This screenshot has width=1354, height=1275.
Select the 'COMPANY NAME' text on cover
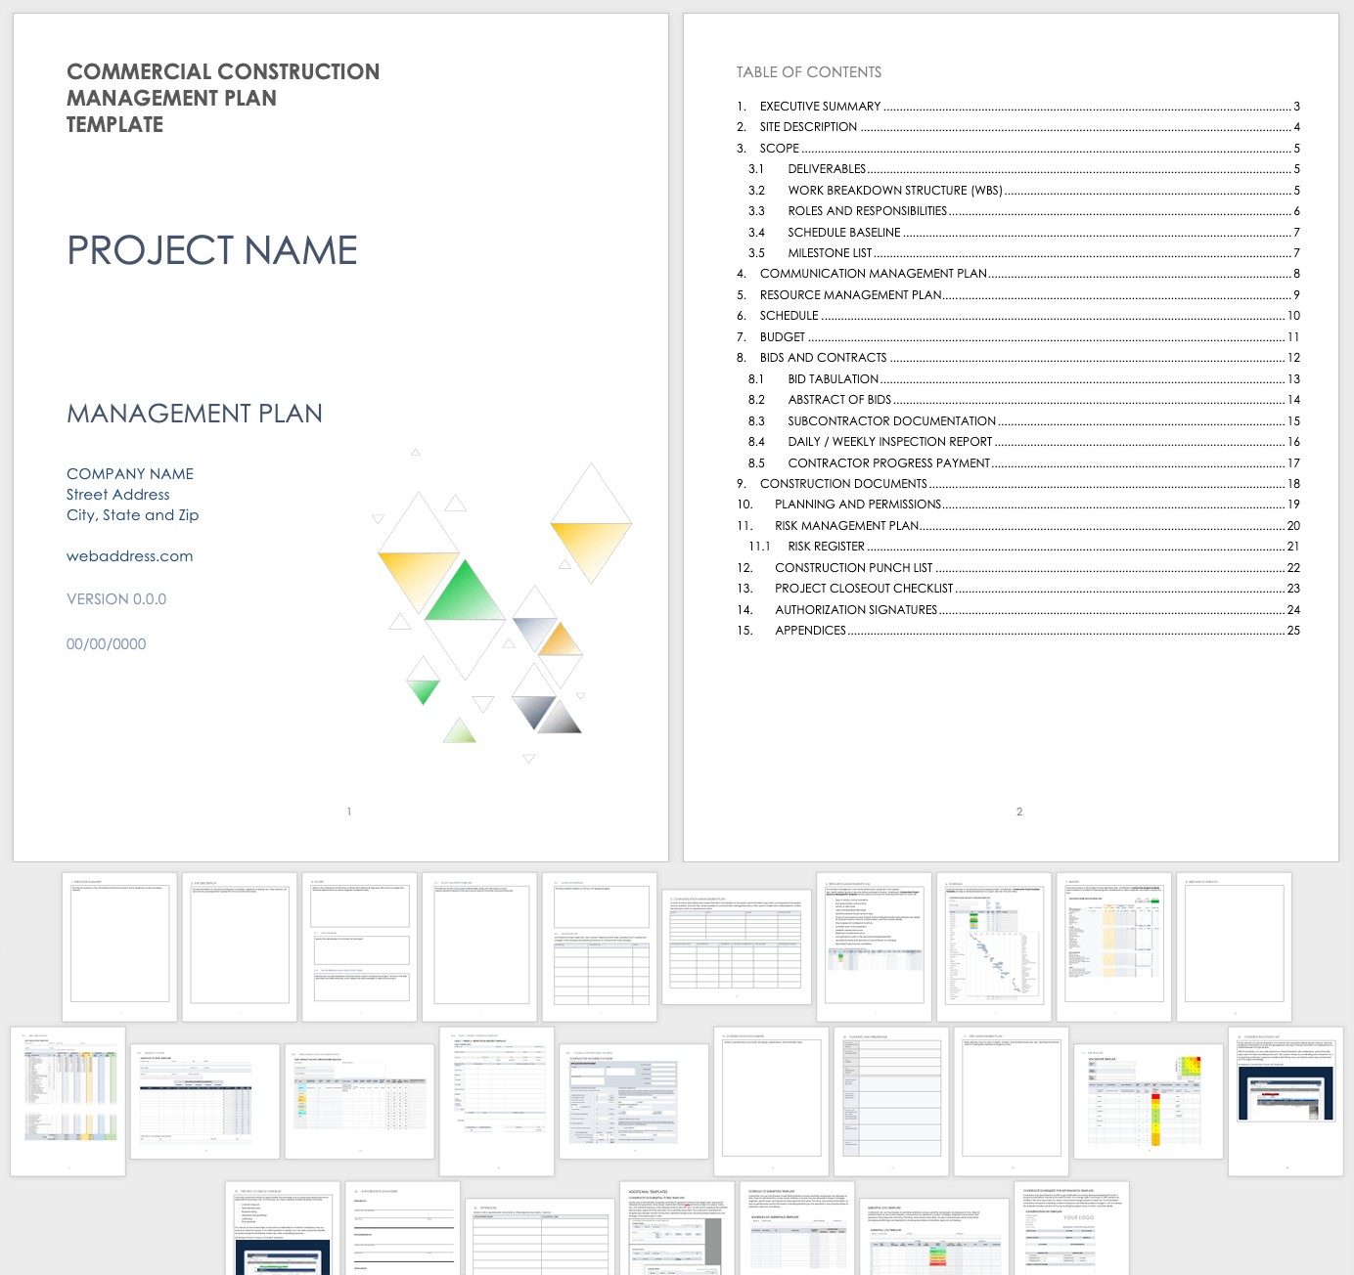tap(130, 474)
